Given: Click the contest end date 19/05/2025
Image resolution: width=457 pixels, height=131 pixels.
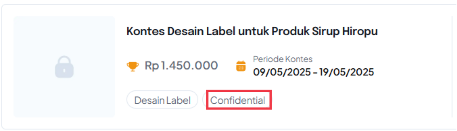Looking at the screenshot, I should [x=346, y=72].
